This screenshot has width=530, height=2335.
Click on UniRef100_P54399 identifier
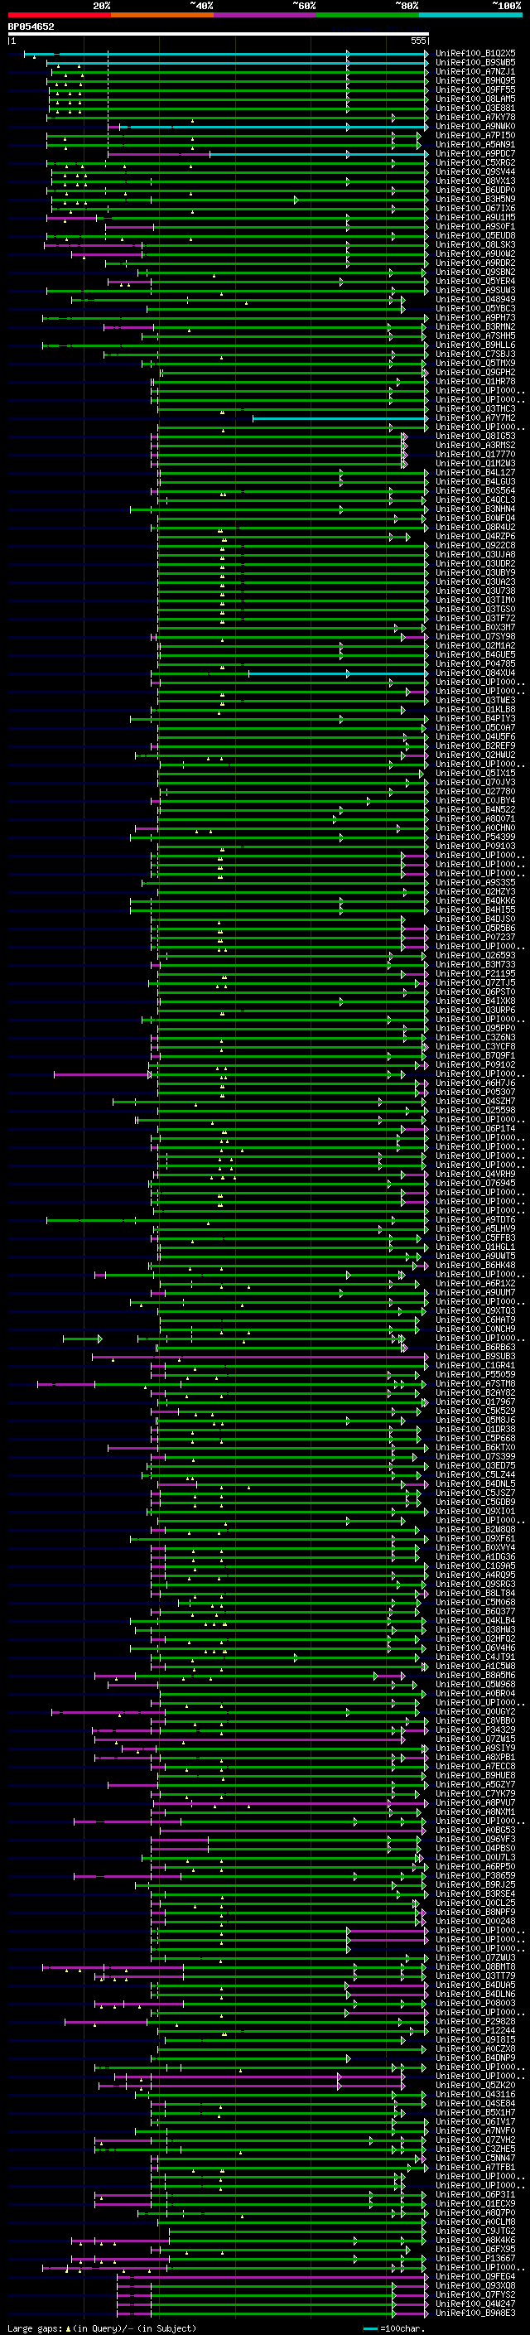click(475, 837)
